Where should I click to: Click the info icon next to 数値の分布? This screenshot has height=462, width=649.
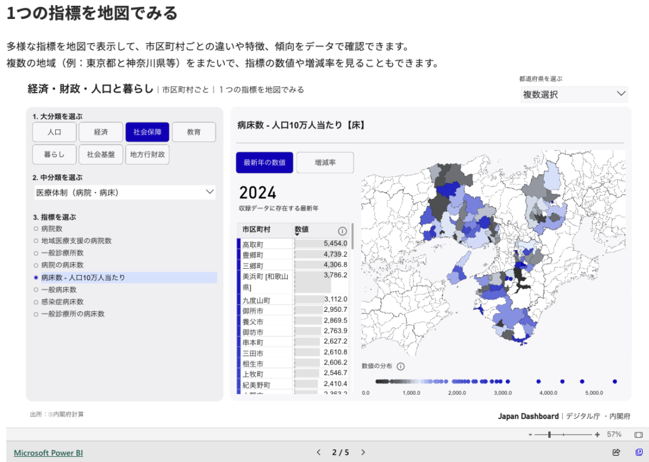[401, 366]
